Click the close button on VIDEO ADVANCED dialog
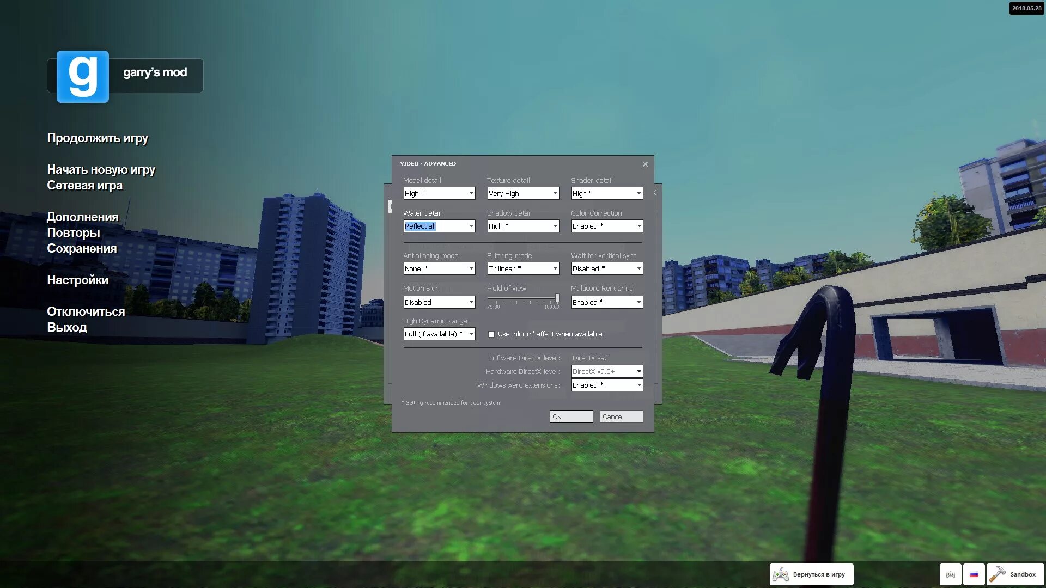Viewport: 1046px width, 588px height. [645, 164]
